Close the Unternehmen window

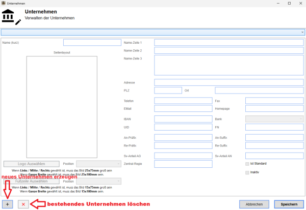pos(301,4)
